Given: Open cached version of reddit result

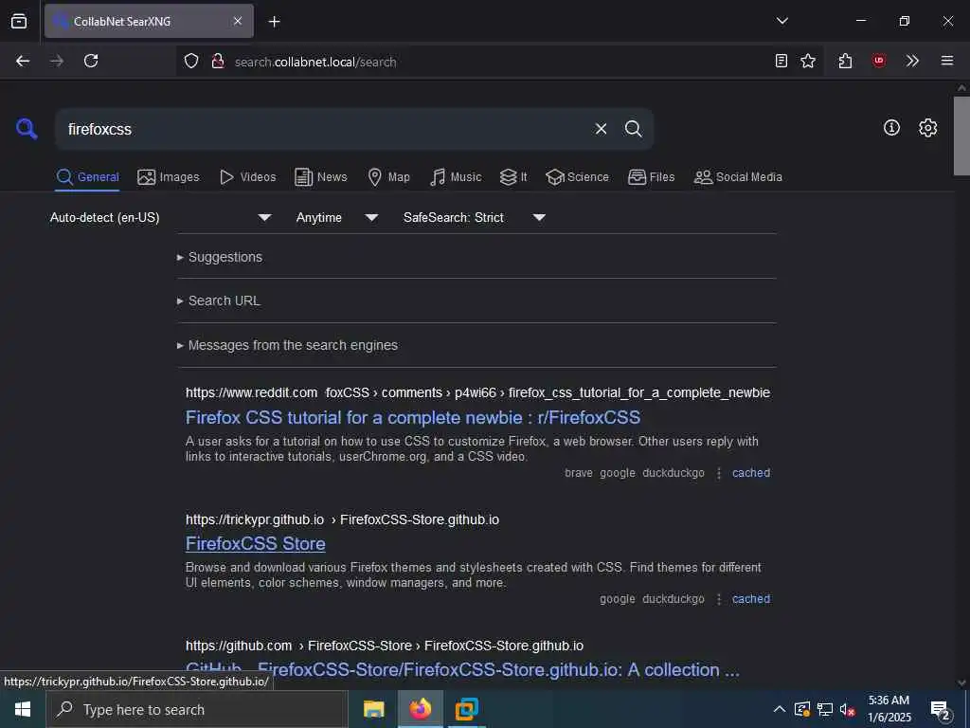Looking at the screenshot, I should [x=751, y=473].
